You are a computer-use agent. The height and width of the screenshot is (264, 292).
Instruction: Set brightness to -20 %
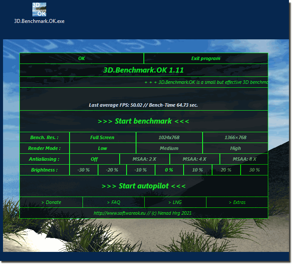112,170
